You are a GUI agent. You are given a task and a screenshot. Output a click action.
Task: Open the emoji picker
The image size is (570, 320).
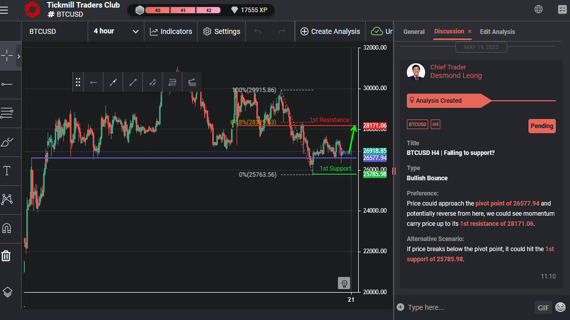[560, 307]
